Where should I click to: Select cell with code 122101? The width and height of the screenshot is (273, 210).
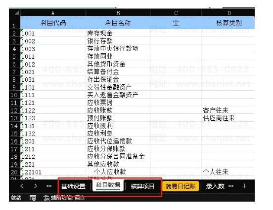point(53,172)
